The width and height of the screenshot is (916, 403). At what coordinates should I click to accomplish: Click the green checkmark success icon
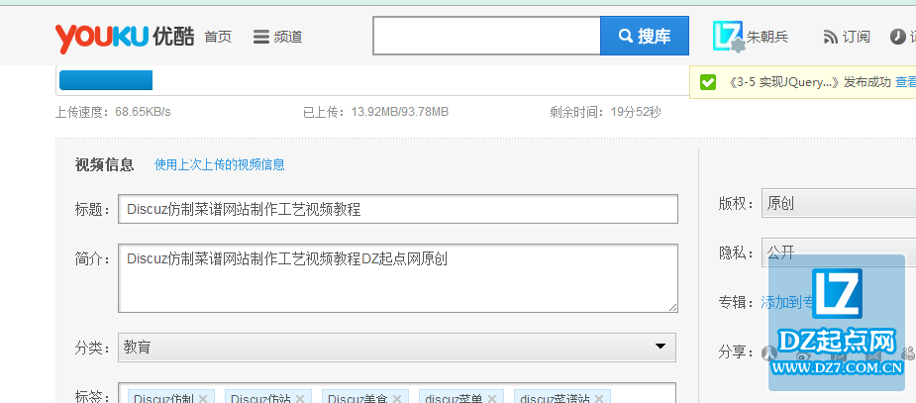(707, 82)
